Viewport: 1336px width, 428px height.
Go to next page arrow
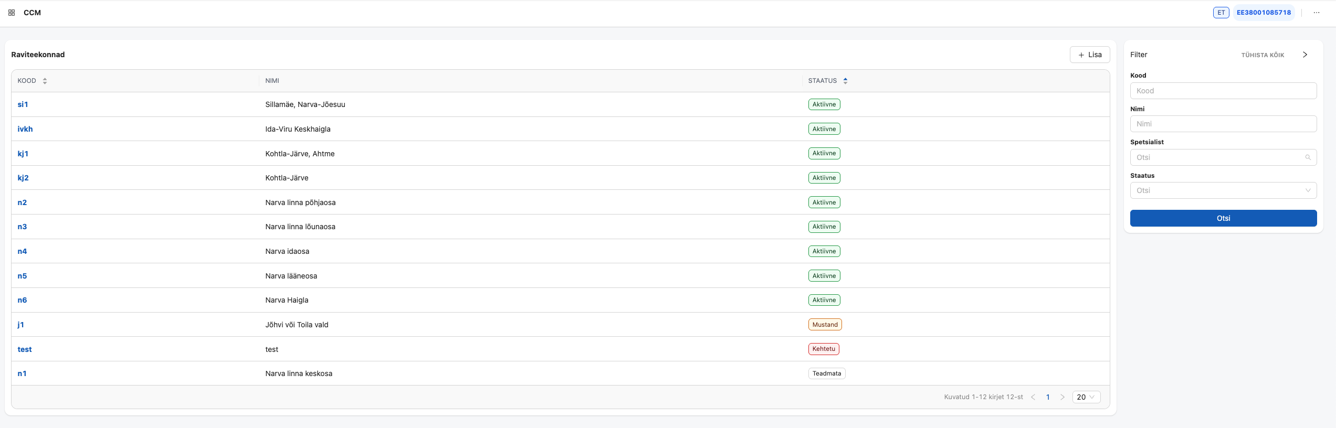1063,397
